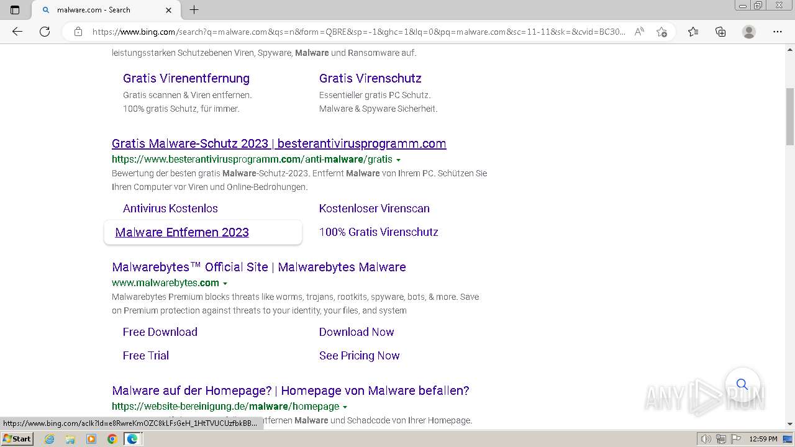
Task: Launch Internet Explorer from the taskbar
Action: (x=50, y=439)
